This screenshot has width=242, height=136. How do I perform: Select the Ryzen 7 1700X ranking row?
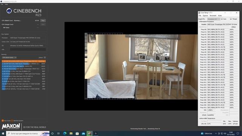click(x=24, y=74)
